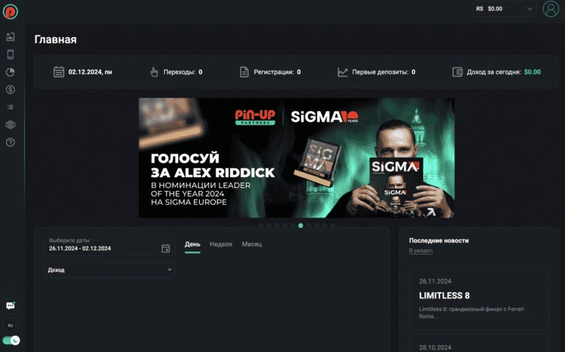
Task: Click the date range input field
Action: [110, 248]
